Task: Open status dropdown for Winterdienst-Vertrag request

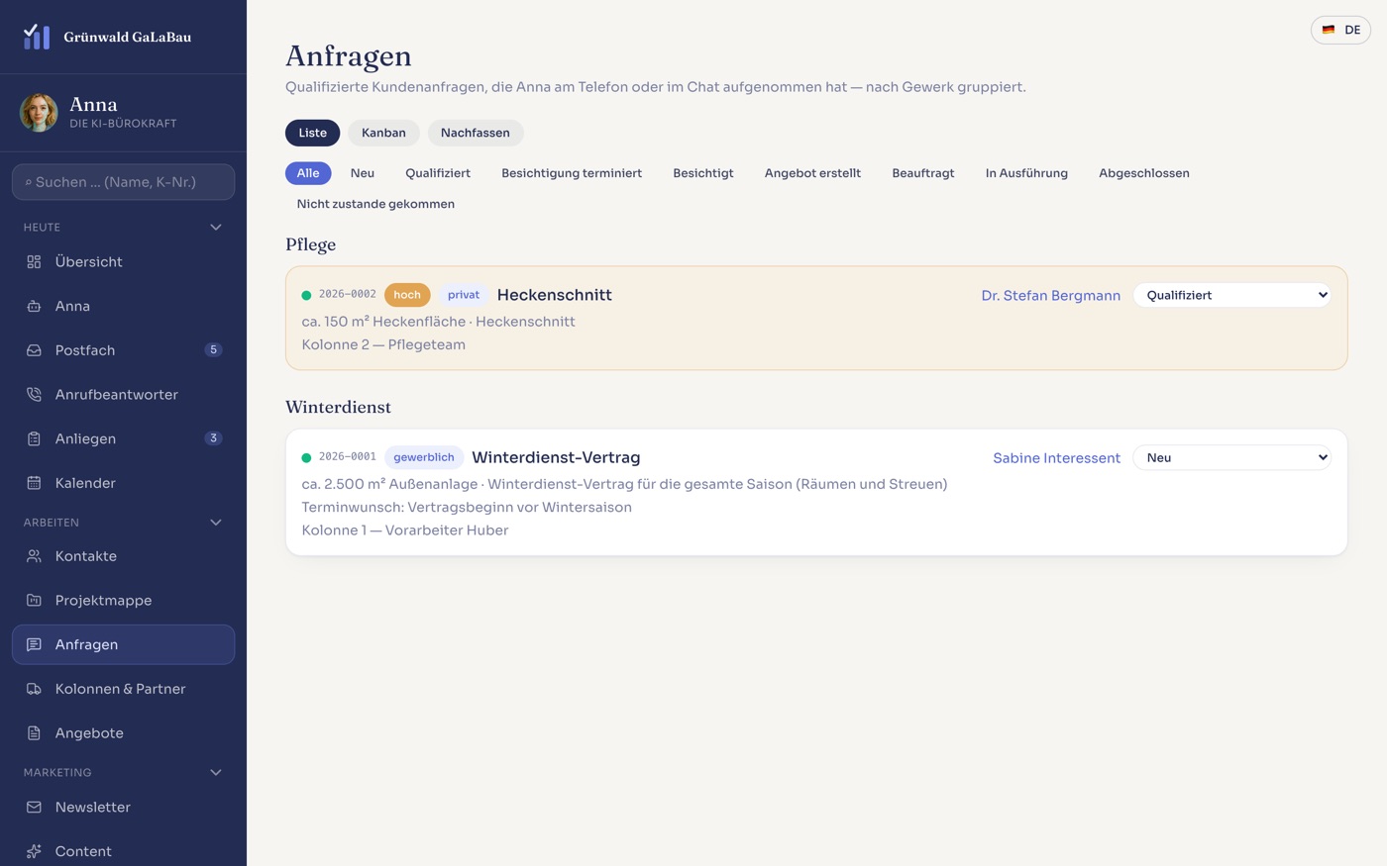Action: [x=1231, y=457]
